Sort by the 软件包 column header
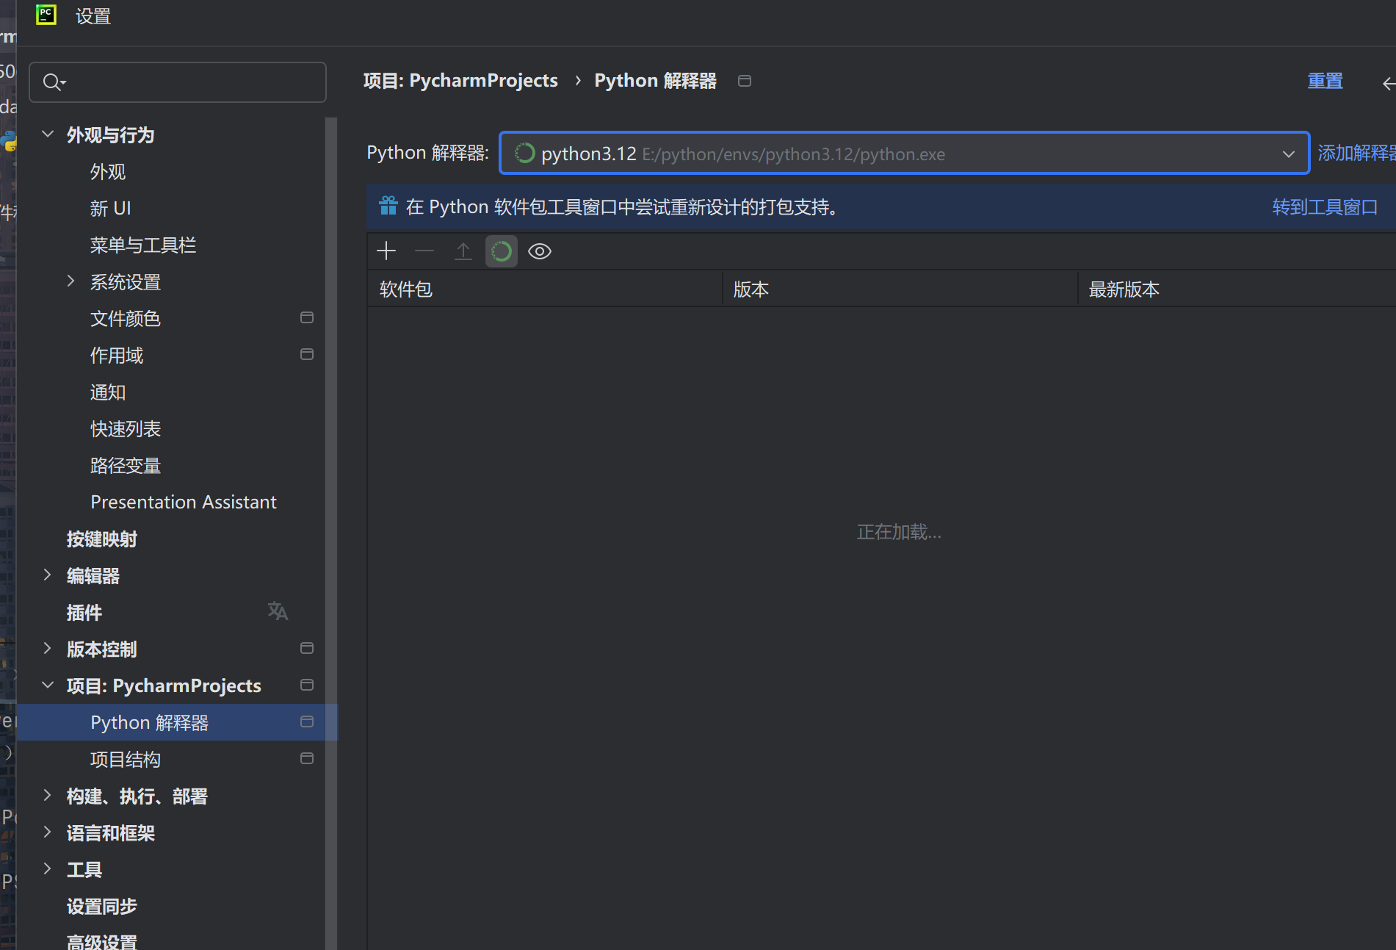The height and width of the screenshot is (950, 1396). [x=545, y=289]
